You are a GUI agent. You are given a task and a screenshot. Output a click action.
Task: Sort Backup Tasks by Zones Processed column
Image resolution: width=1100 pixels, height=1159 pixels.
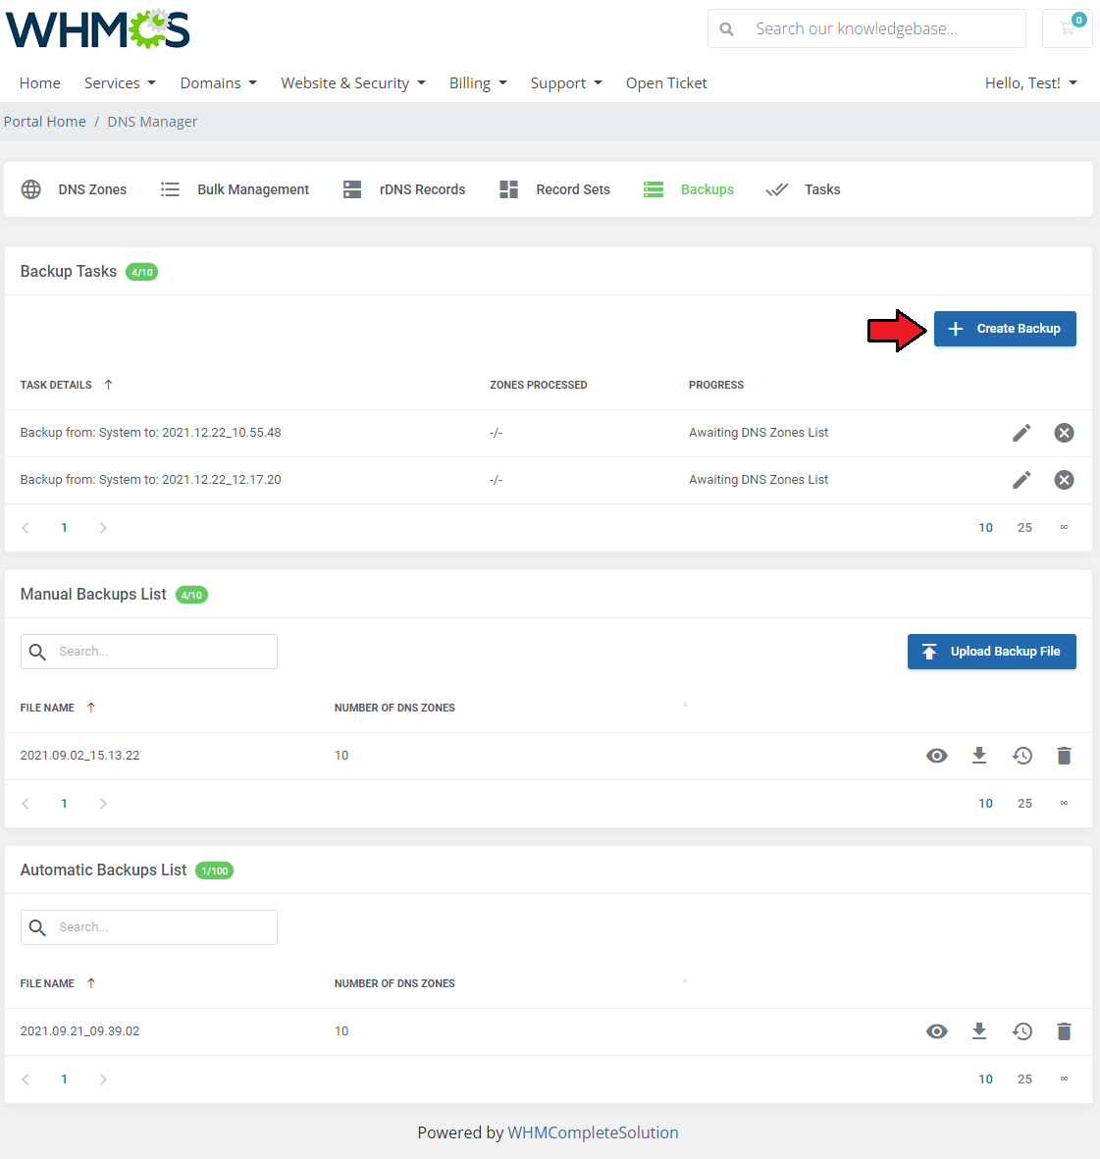point(538,385)
